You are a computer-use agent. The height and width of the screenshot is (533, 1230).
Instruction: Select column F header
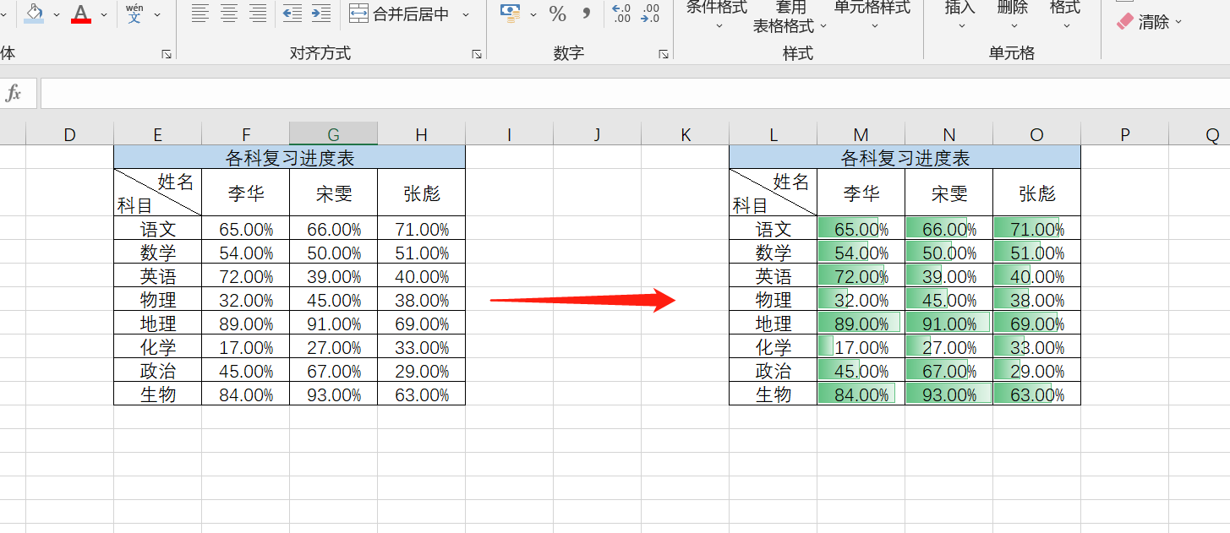tap(246, 134)
